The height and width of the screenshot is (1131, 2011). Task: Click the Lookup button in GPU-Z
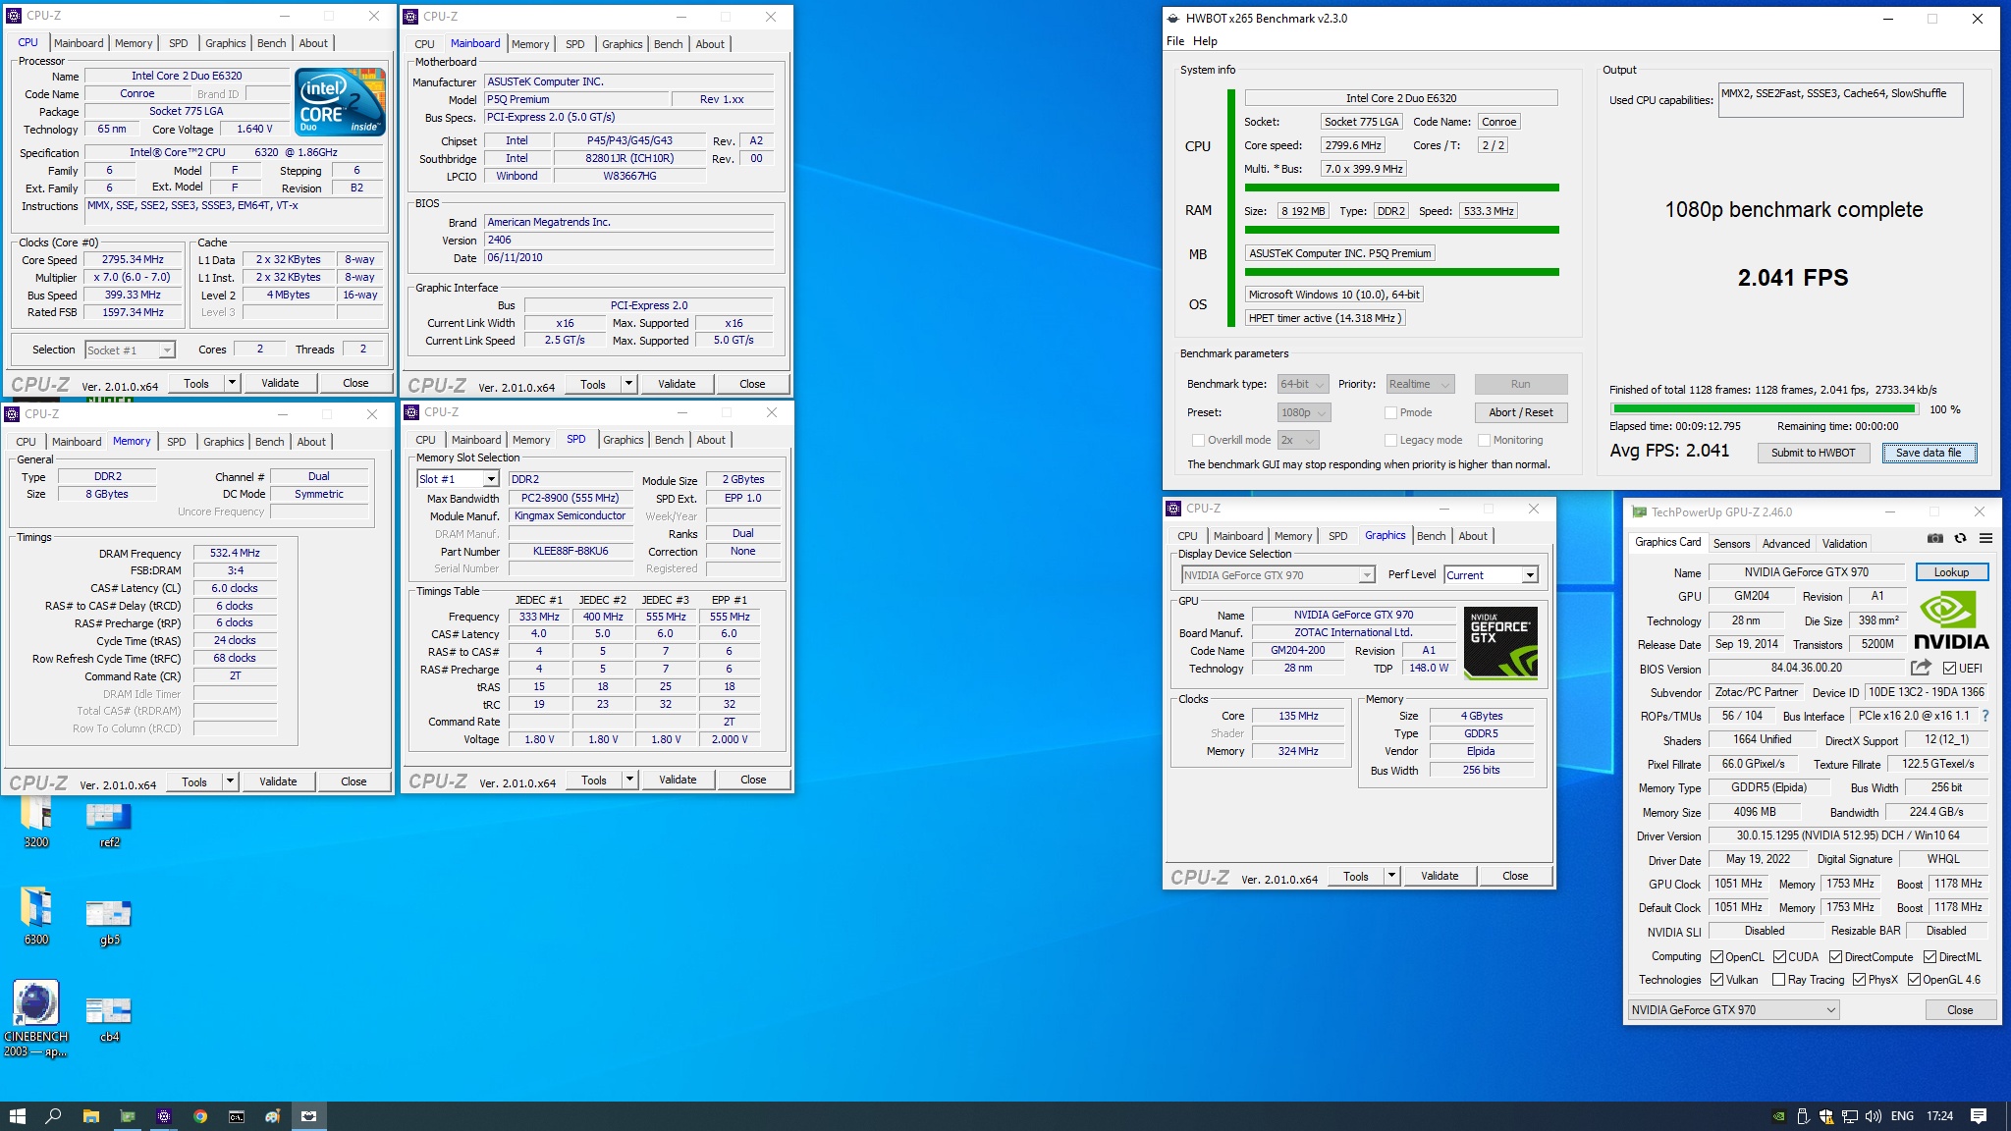coord(1951,572)
